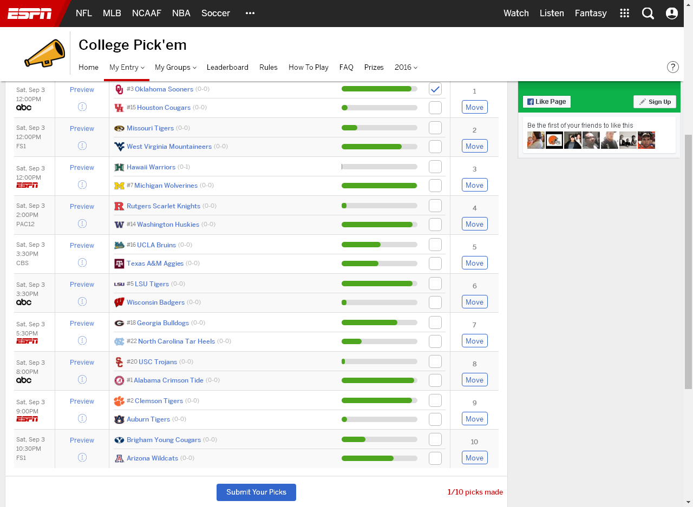Open the help question mark icon
Viewport: 693px width, 507px height.
coord(672,67)
